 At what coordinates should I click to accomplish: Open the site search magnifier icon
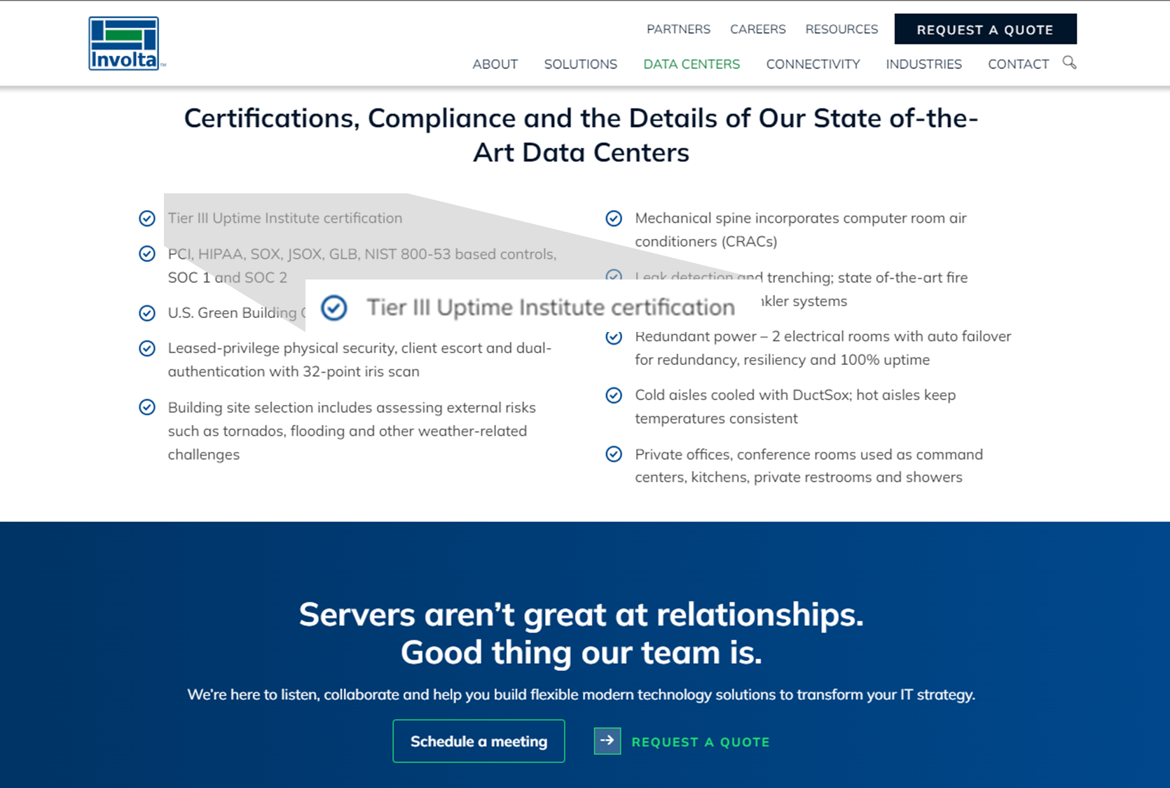tap(1069, 62)
